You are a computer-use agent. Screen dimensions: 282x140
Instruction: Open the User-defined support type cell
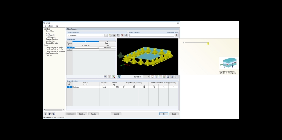[x=107, y=48]
